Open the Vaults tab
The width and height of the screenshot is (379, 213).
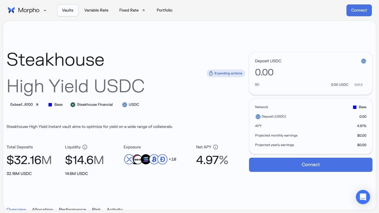coord(68,10)
